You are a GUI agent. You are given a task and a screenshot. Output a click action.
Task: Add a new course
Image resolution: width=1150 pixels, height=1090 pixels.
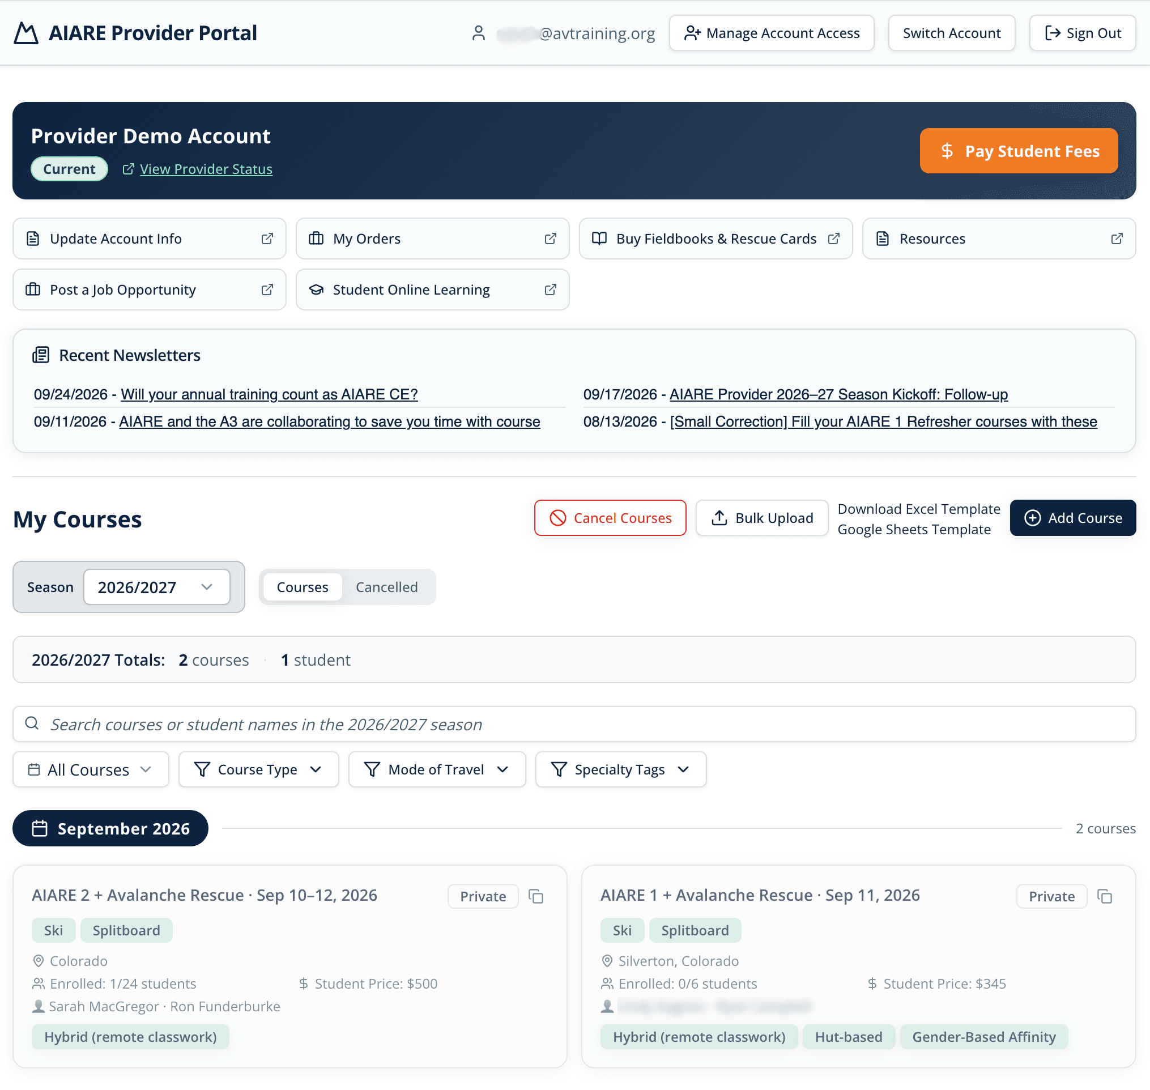pyautogui.click(x=1073, y=518)
